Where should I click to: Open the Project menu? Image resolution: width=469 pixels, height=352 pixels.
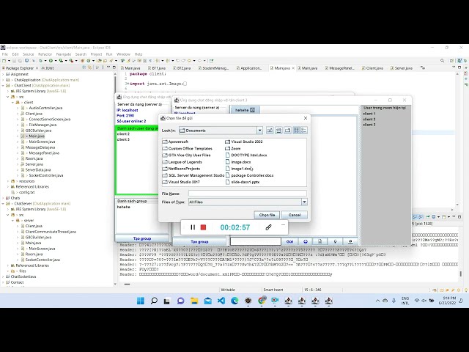tap(96, 54)
